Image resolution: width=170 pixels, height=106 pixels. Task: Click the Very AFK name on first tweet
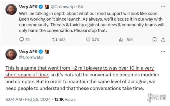(28, 7)
